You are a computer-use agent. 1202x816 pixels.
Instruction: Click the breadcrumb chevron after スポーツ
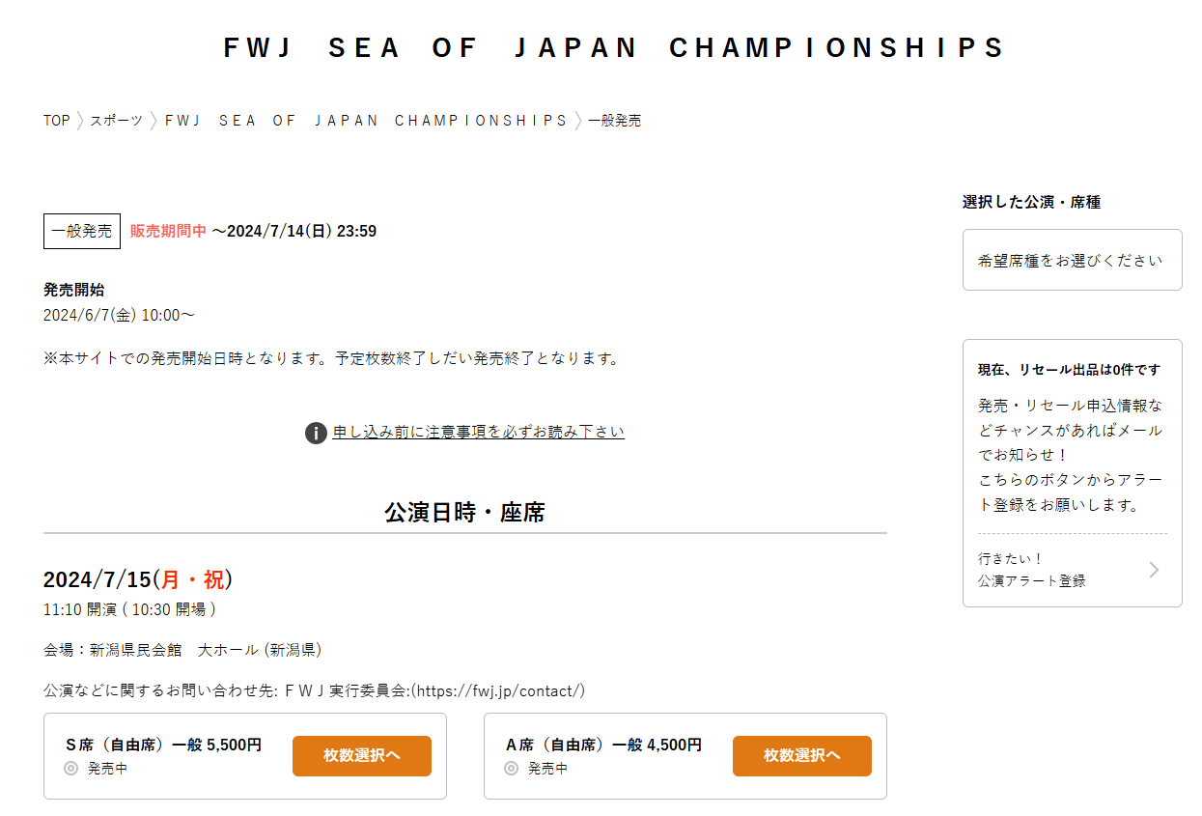point(154,121)
